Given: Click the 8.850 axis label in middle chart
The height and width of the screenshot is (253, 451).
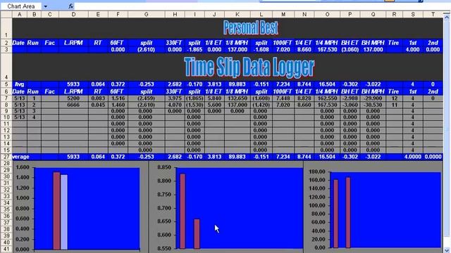Looking at the screenshot, I should 164,167.
